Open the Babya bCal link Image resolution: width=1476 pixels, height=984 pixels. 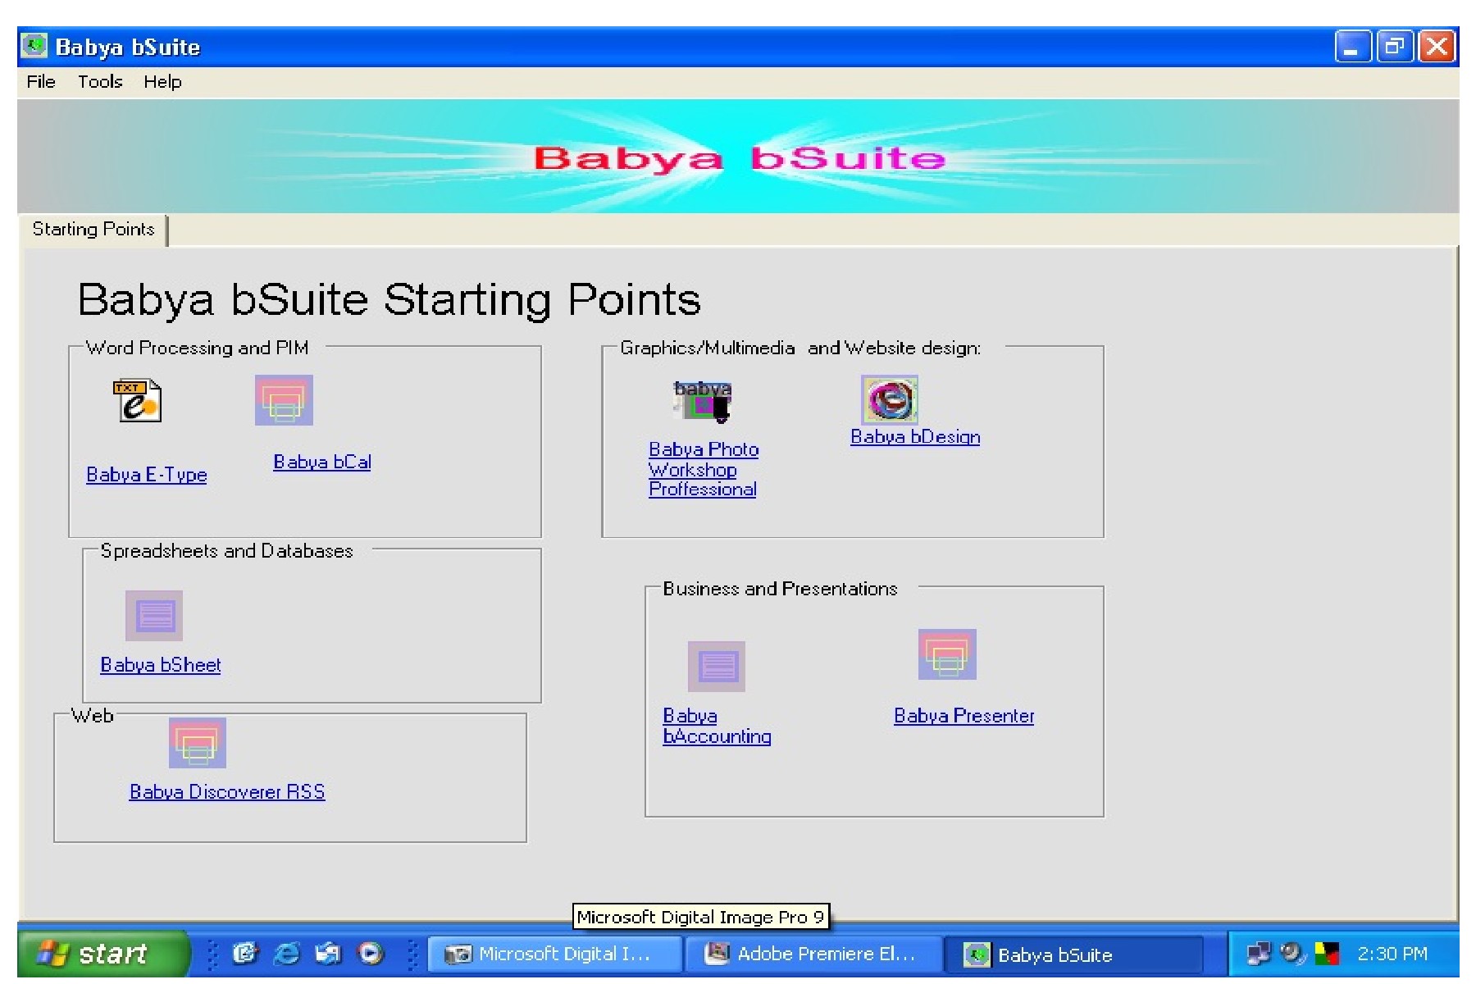(x=322, y=462)
